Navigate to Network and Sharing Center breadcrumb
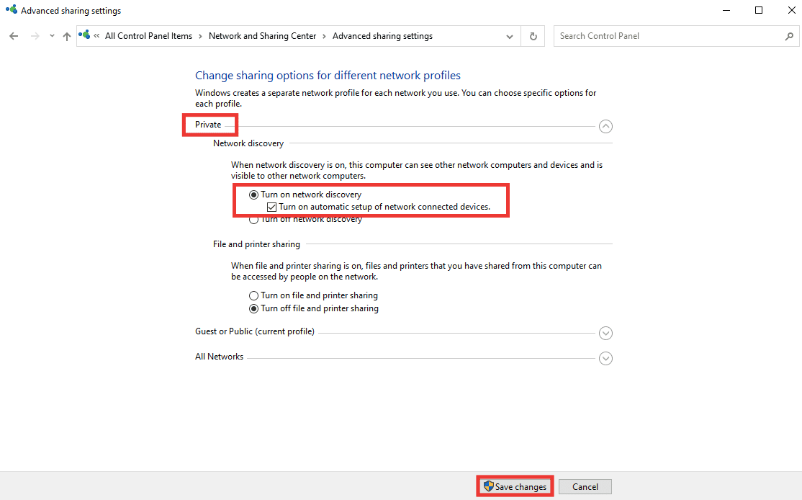 (x=261, y=35)
